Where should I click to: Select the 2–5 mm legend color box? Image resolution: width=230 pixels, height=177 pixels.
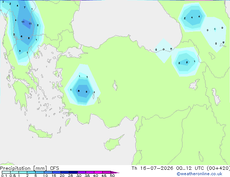coord(31,172)
